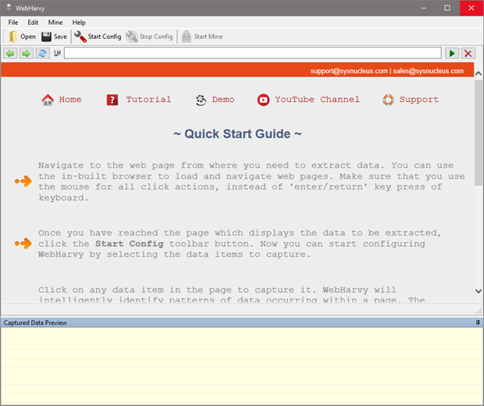This screenshot has height=406, width=484.
Task: Click the Support lifebuoy icon
Action: tap(388, 100)
